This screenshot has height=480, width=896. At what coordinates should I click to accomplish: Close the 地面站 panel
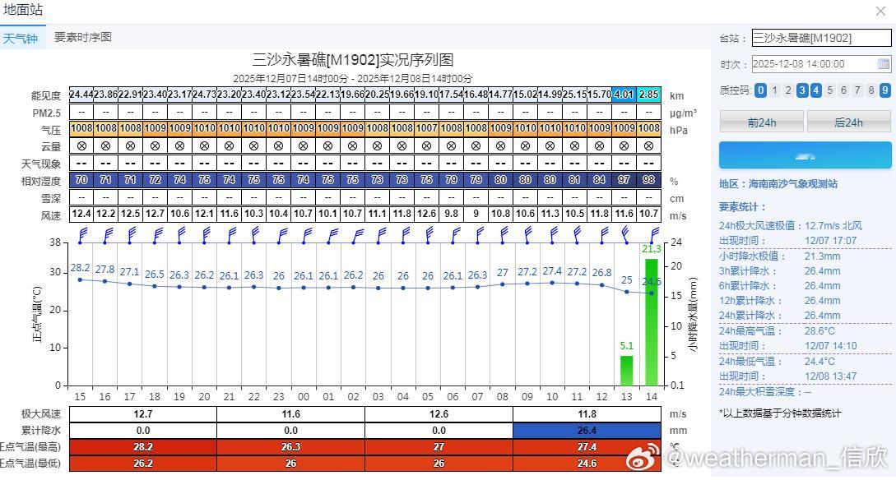(x=880, y=11)
